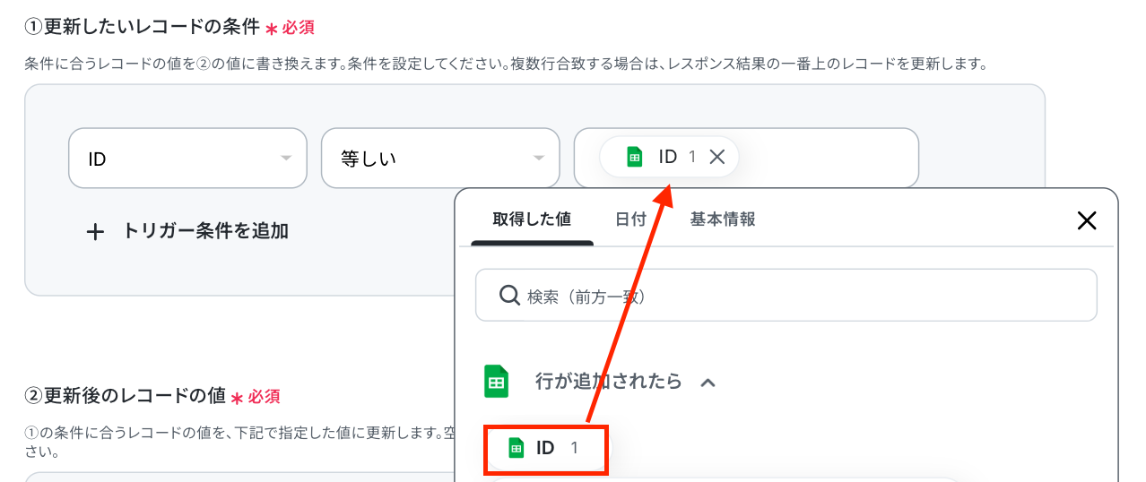Click the magnifier search icon
Screen dimensions: 1146x482
pos(509,295)
